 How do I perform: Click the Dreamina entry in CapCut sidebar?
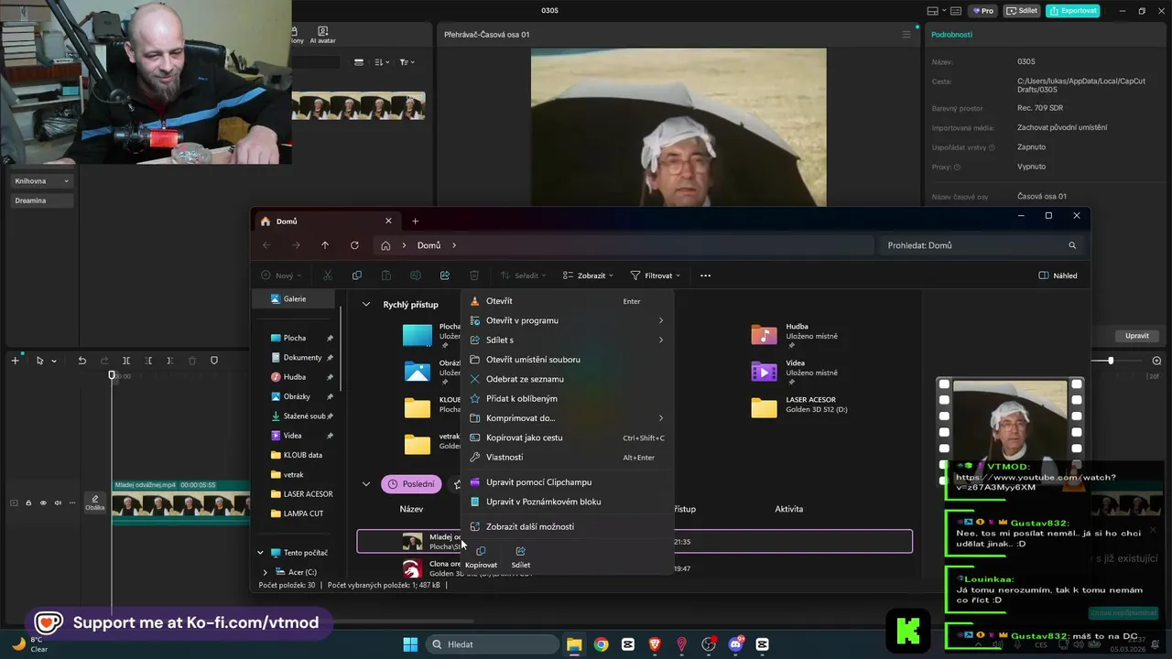point(42,200)
